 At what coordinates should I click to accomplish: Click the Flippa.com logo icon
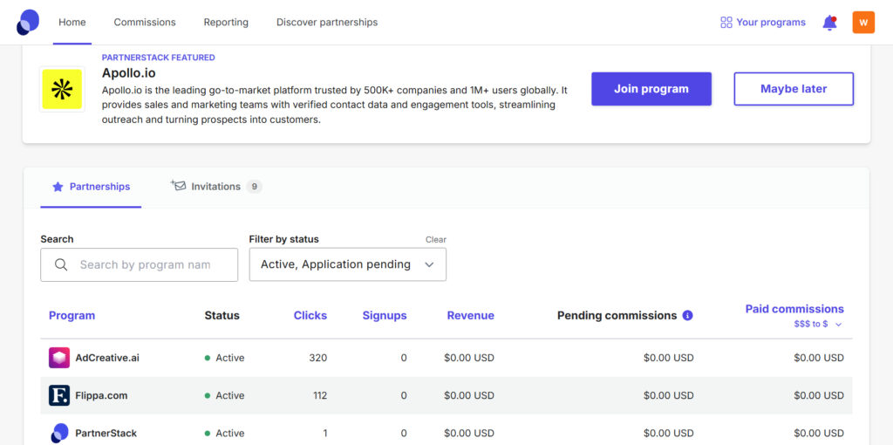59,395
